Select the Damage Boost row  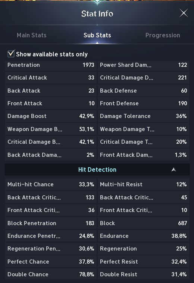pos(51,116)
